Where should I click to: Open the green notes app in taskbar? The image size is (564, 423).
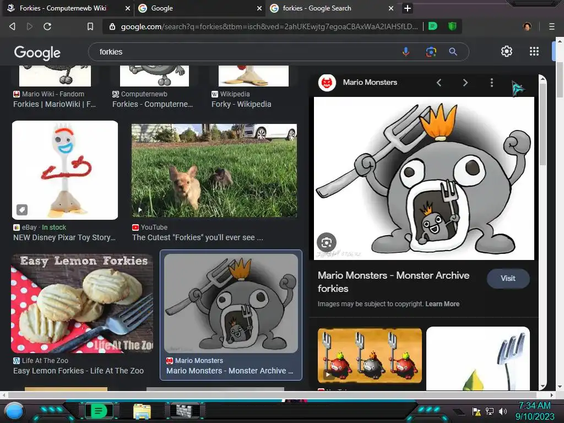99,411
